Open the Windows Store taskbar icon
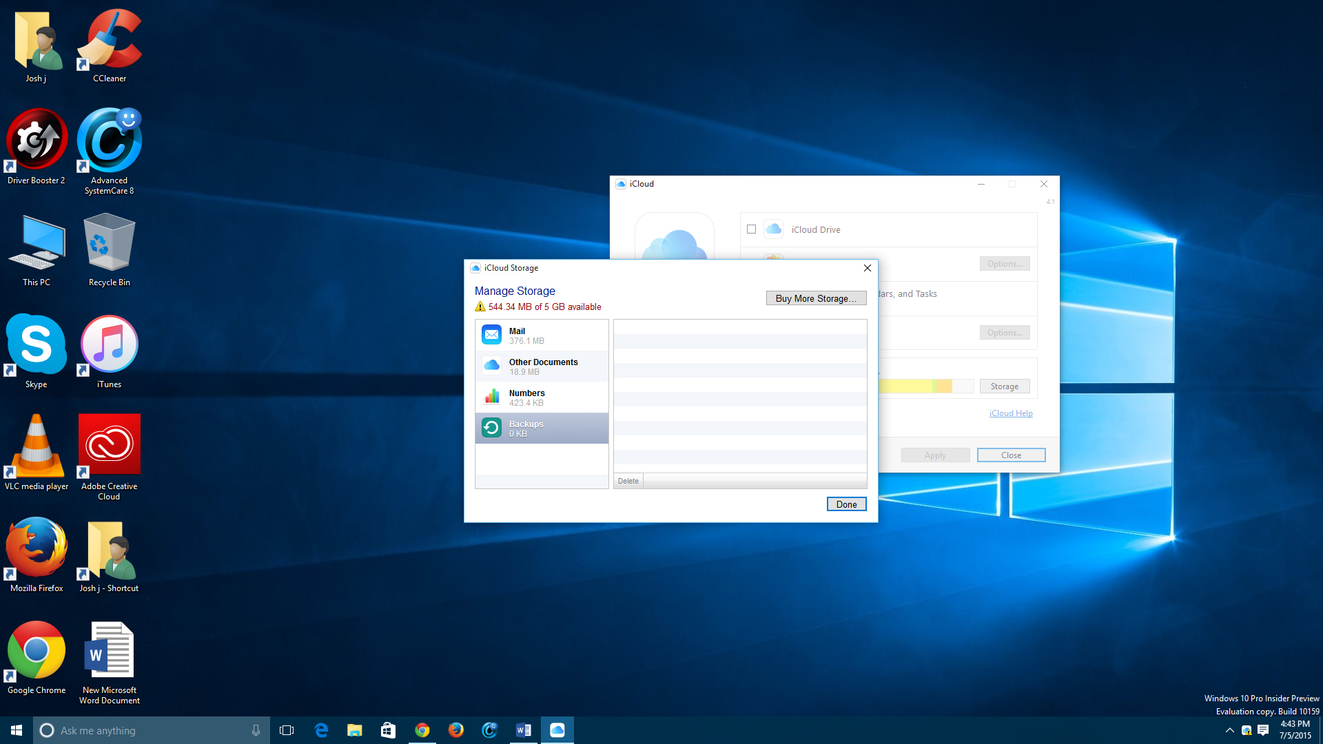This screenshot has width=1323, height=744. point(389,730)
